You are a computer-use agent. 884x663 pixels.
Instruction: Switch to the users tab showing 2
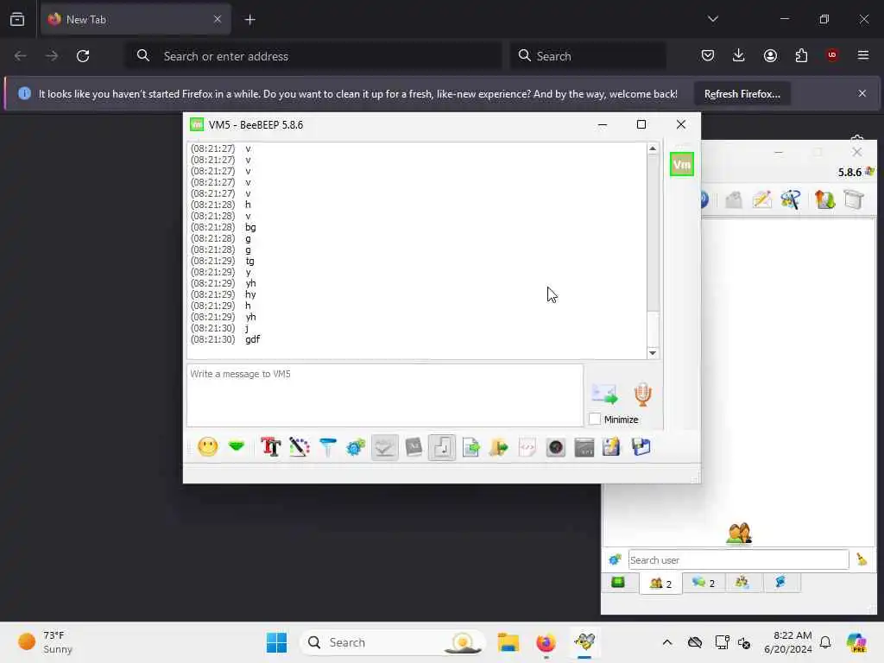coord(660,584)
